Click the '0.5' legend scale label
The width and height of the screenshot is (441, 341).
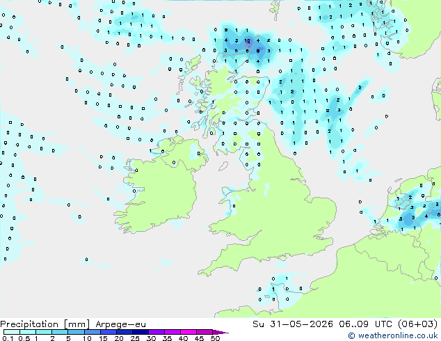24,338
